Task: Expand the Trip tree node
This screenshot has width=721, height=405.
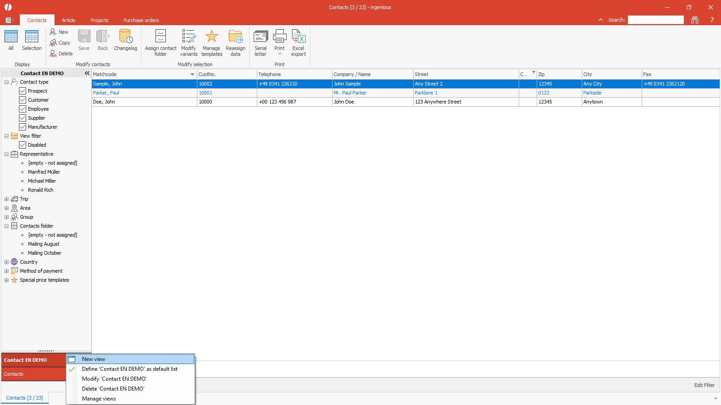Action: pos(6,199)
